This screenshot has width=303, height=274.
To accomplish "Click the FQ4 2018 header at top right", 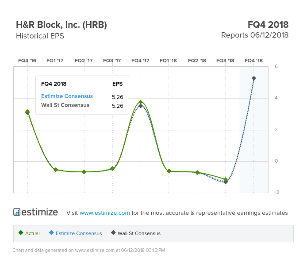I will point(268,25).
